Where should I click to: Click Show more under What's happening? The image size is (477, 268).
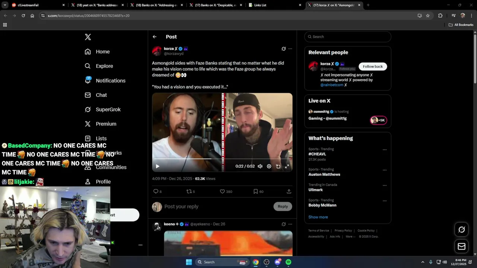click(318, 217)
